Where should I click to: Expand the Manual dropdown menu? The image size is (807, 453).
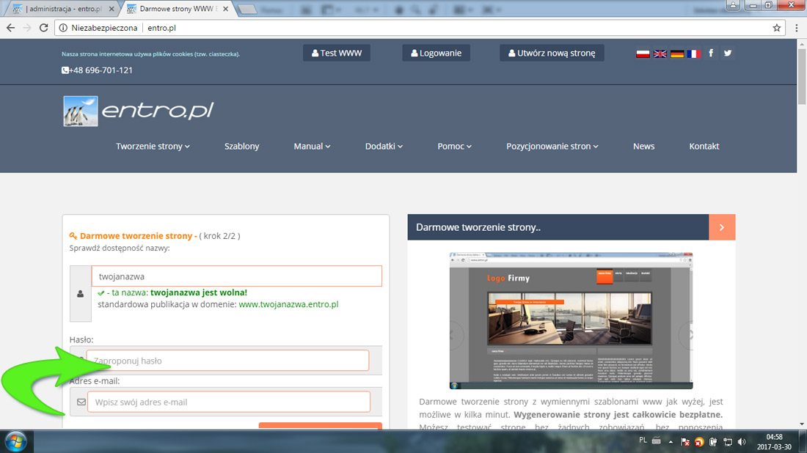(312, 146)
